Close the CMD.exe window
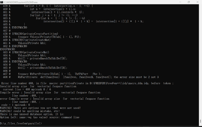Screen dimensions: 202x127 tap(197, 2)
